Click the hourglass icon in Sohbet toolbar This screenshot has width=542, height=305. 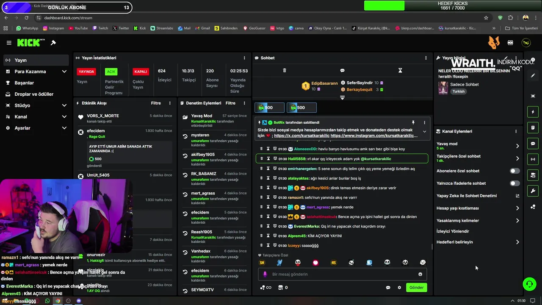pos(400,70)
